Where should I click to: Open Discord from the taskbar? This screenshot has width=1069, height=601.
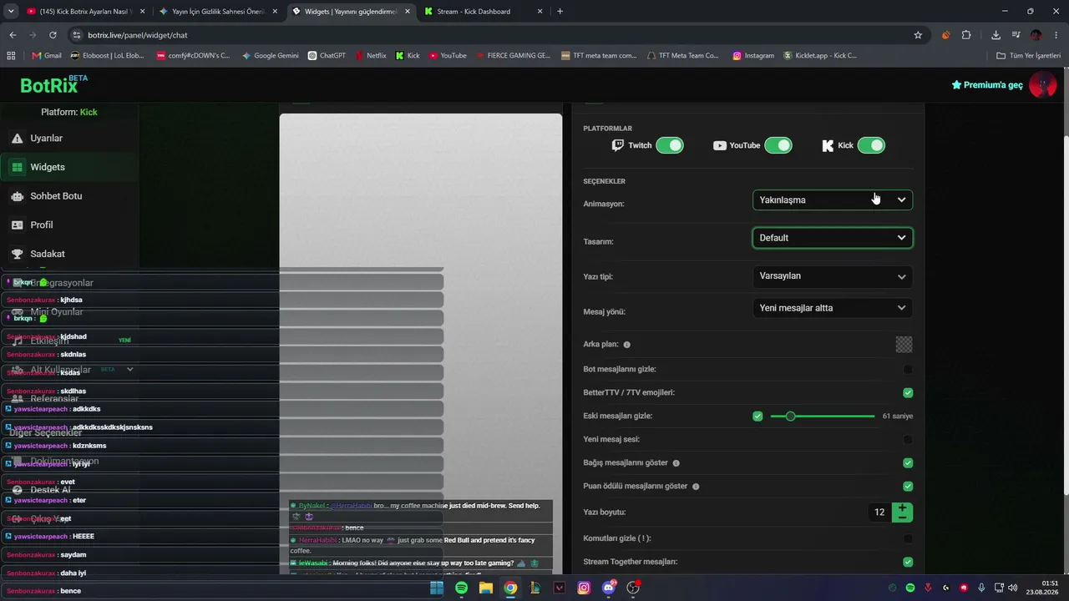tap(609, 588)
